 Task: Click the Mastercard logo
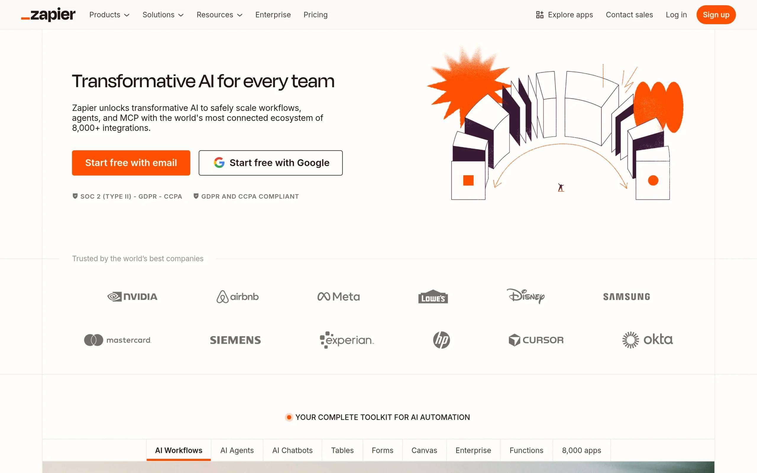tap(118, 340)
